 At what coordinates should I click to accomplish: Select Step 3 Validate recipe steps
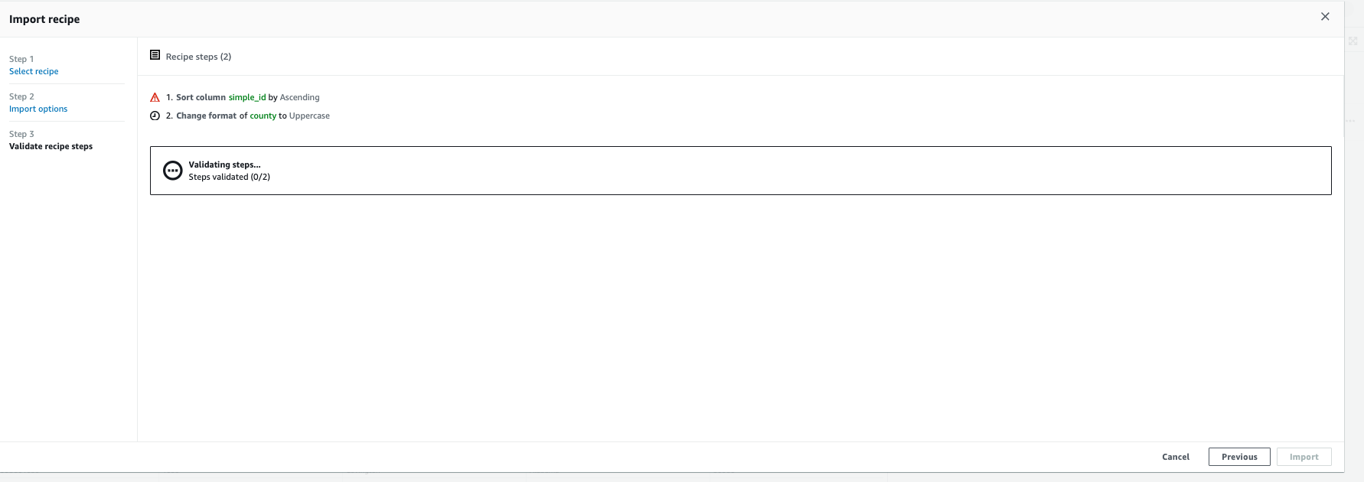pos(51,145)
